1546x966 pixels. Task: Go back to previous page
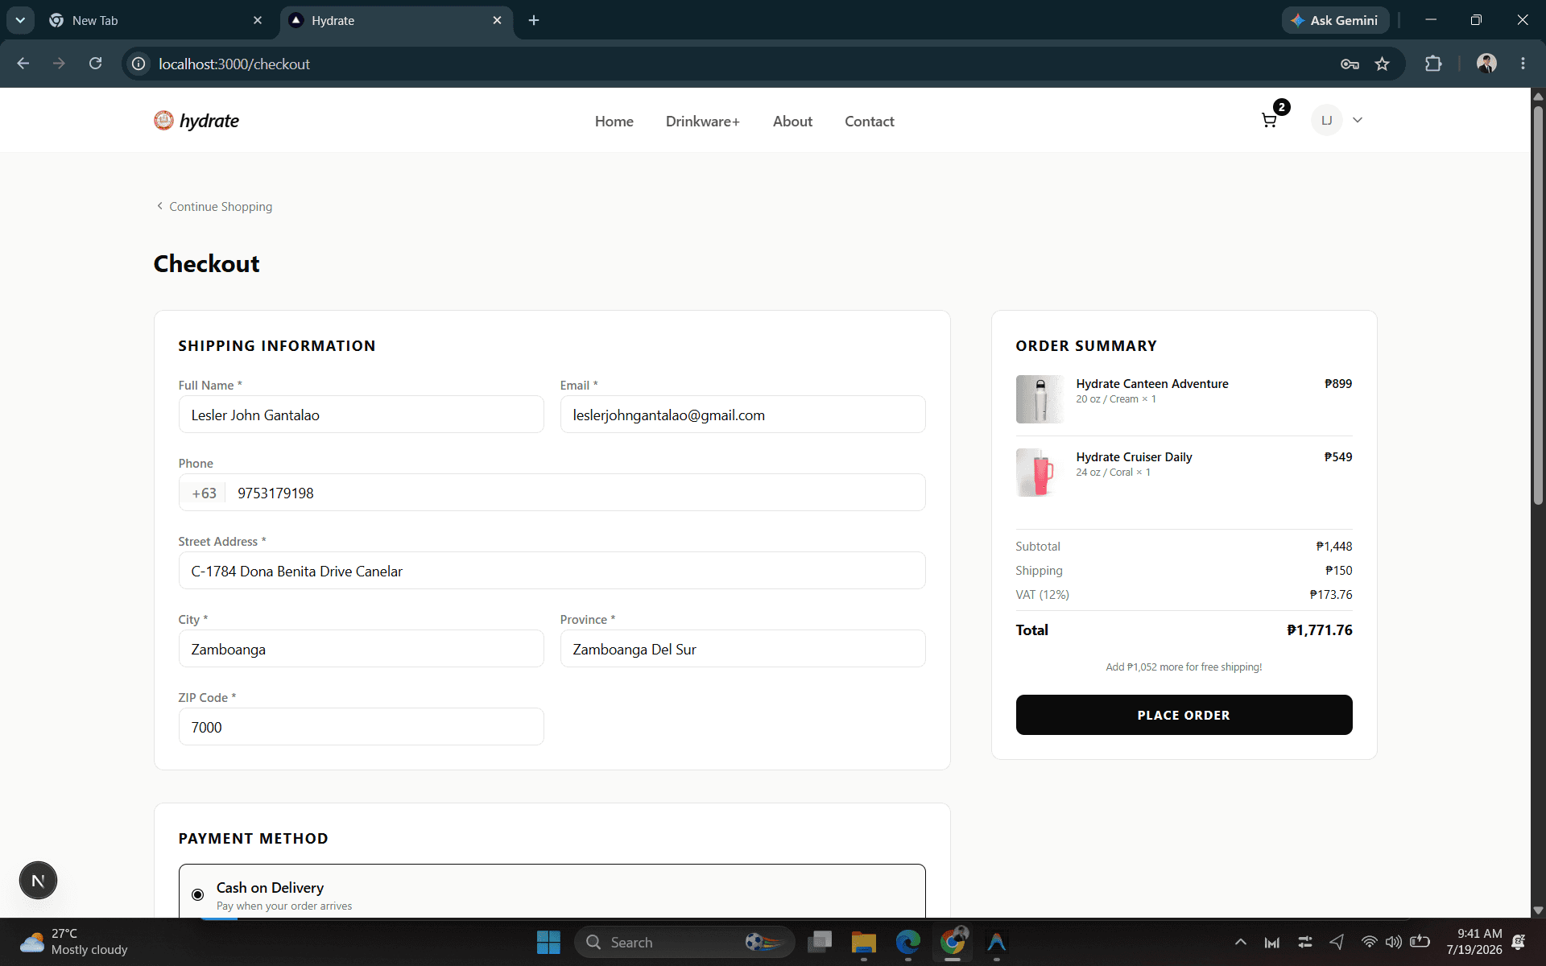point(23,64)
